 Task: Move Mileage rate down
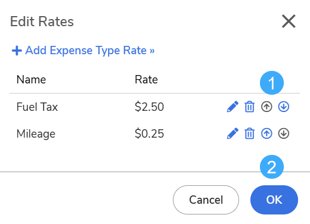[x=284, y=133]
